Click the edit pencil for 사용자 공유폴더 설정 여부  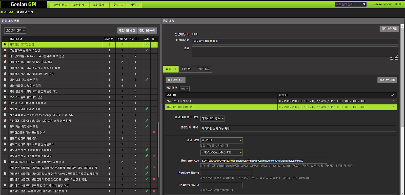click(x=147, y=109)
